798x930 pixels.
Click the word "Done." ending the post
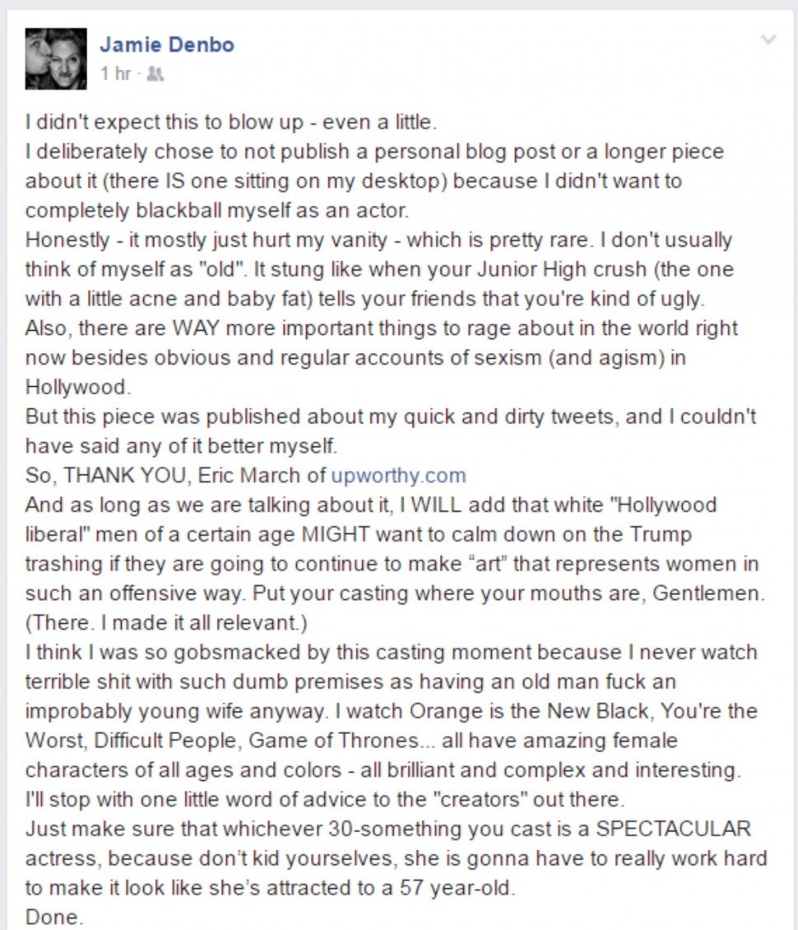[54, 917]
